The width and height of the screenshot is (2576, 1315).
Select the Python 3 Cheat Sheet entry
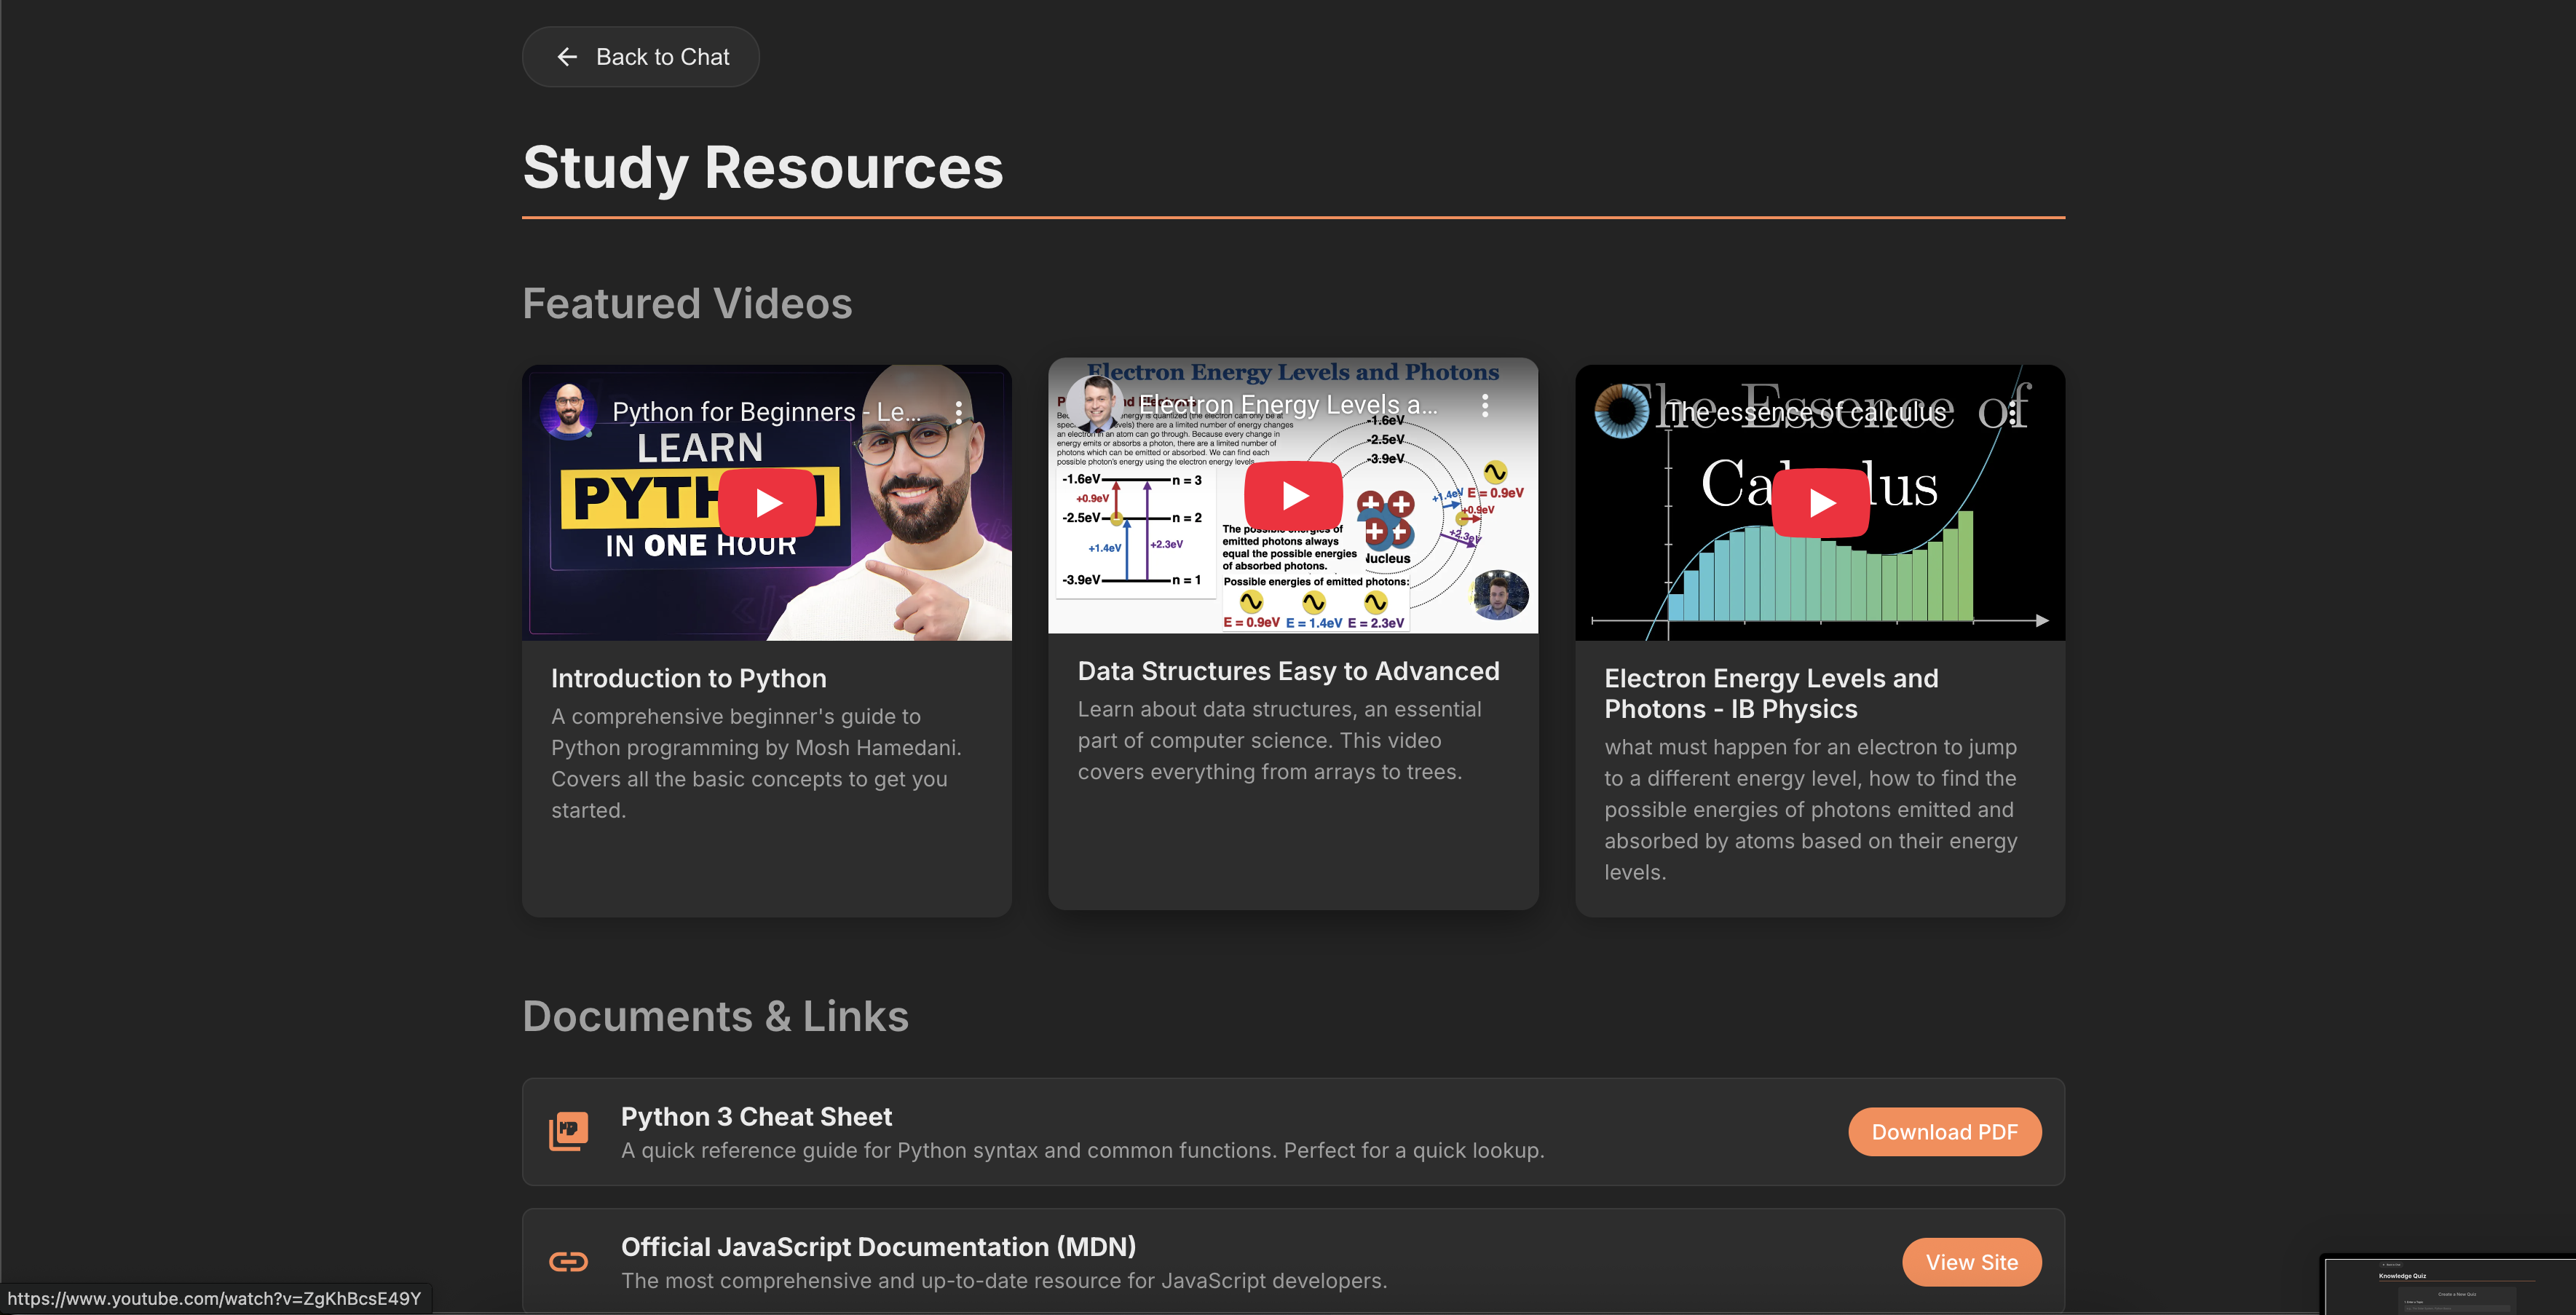point(756,1116)
